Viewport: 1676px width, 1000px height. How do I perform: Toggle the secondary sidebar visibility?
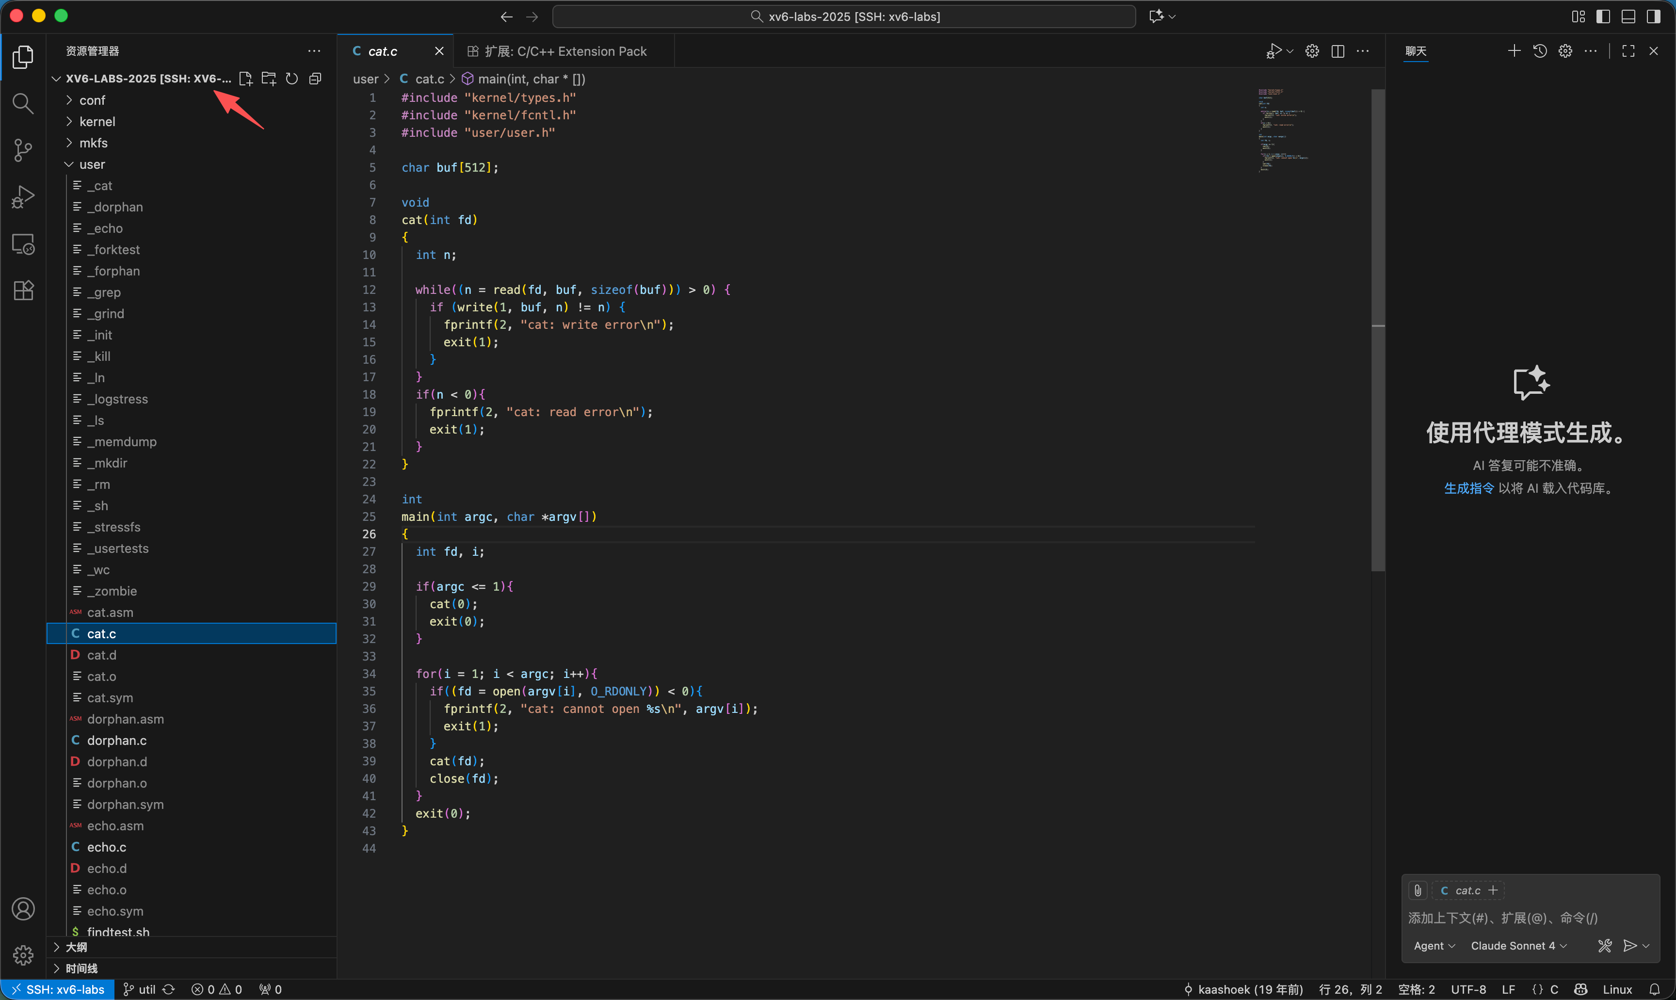click(x=1653, y=16)
